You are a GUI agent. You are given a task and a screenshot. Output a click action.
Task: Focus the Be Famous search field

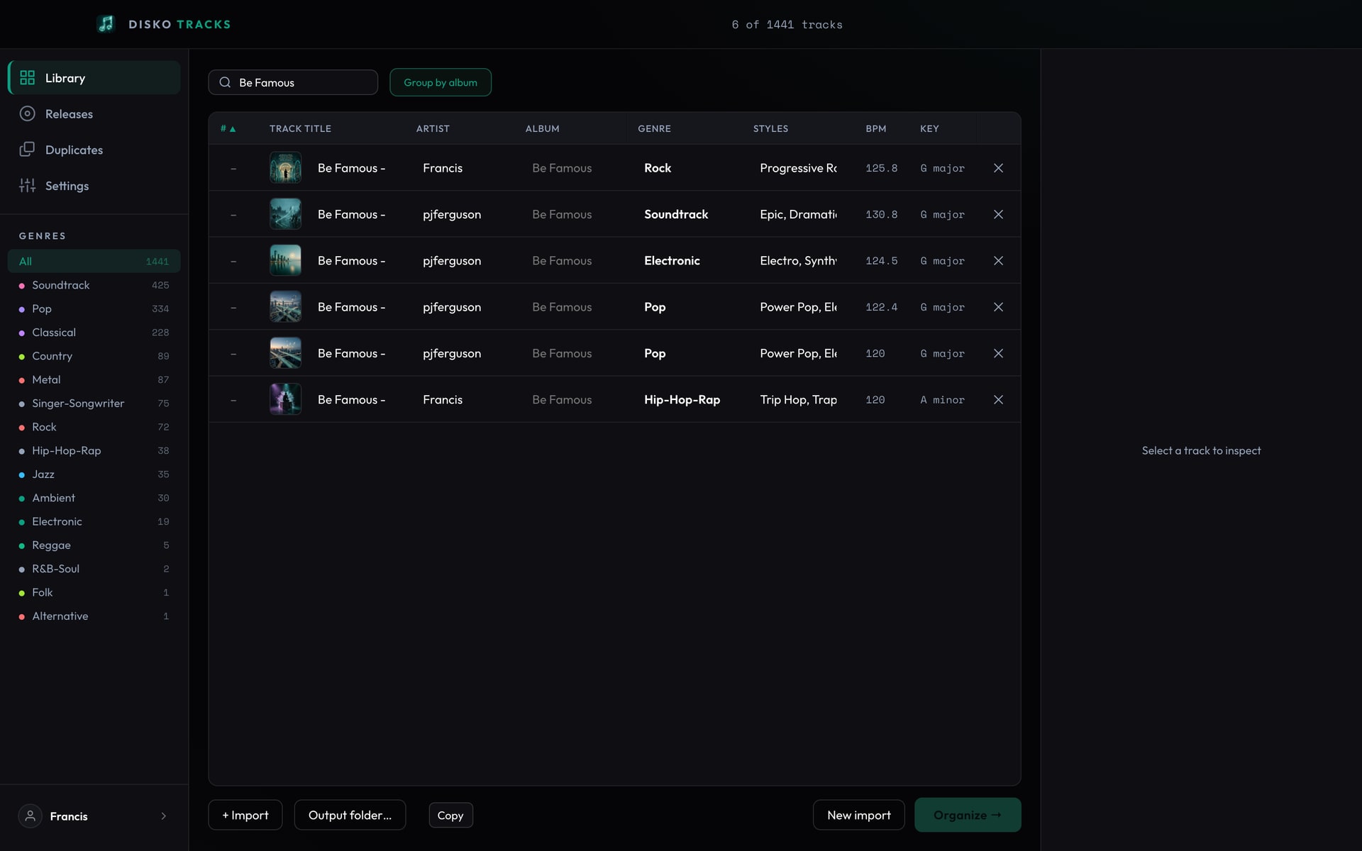click(293, 82)
